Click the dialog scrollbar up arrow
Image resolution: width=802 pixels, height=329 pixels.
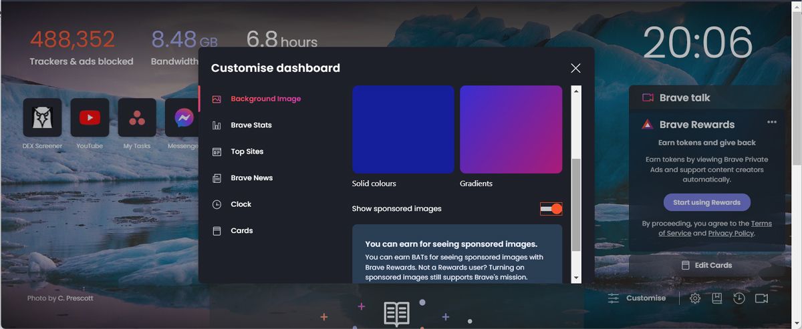click(x=576, y=90)
